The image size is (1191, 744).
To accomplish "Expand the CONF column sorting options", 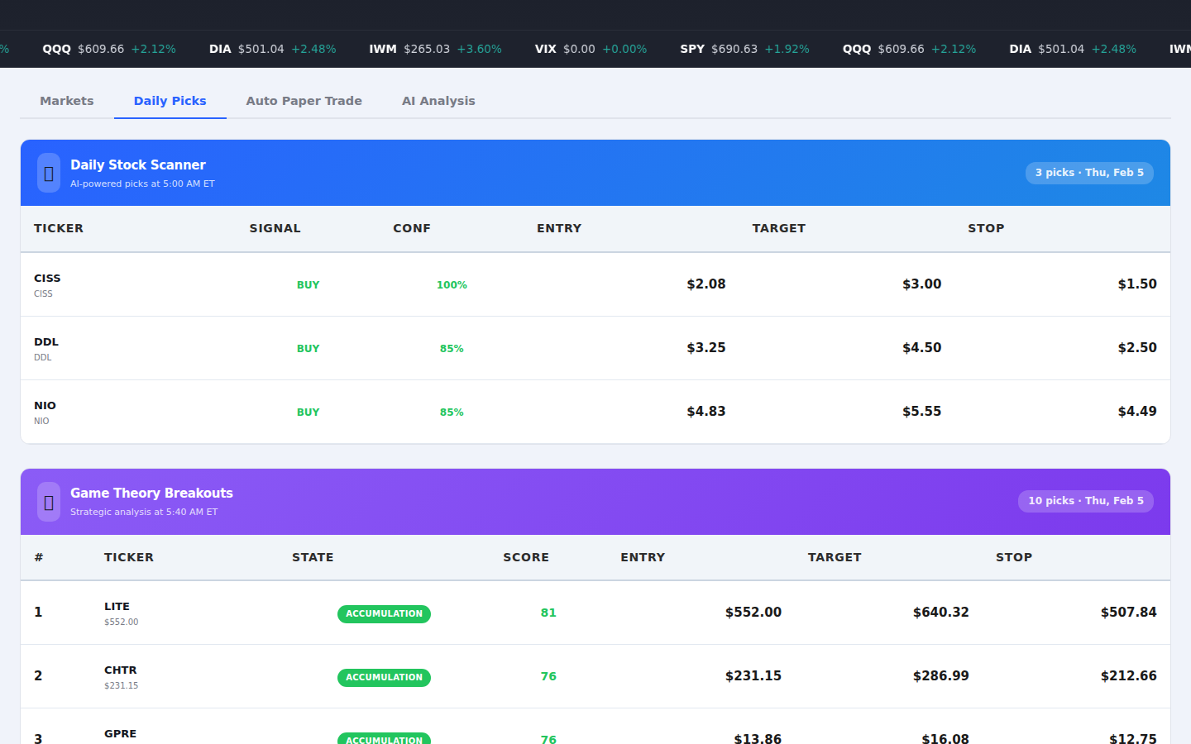I will (411, 228).
